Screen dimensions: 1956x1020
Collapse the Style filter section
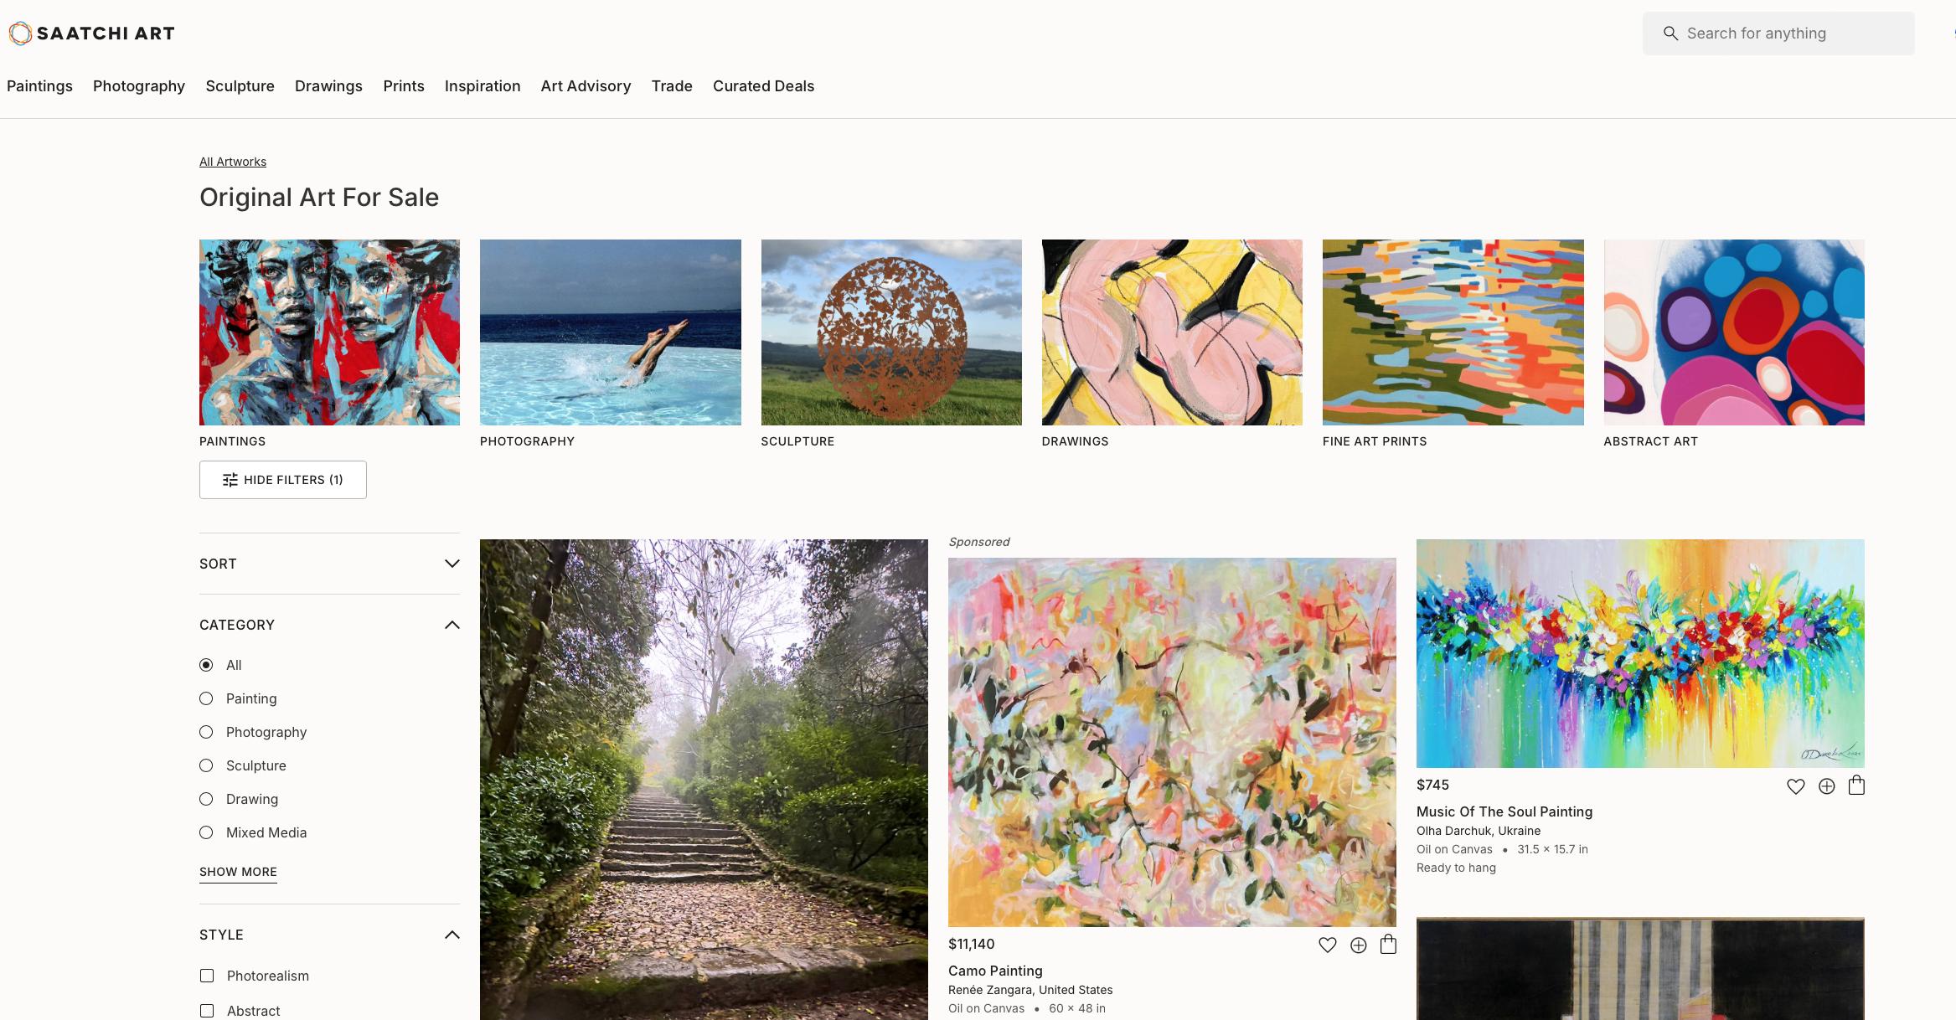click(x=452, y=935)
